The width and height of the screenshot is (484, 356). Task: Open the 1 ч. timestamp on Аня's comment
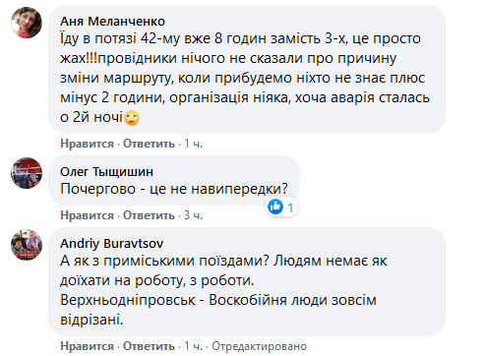pyautogui.click(x=193, y=144)
